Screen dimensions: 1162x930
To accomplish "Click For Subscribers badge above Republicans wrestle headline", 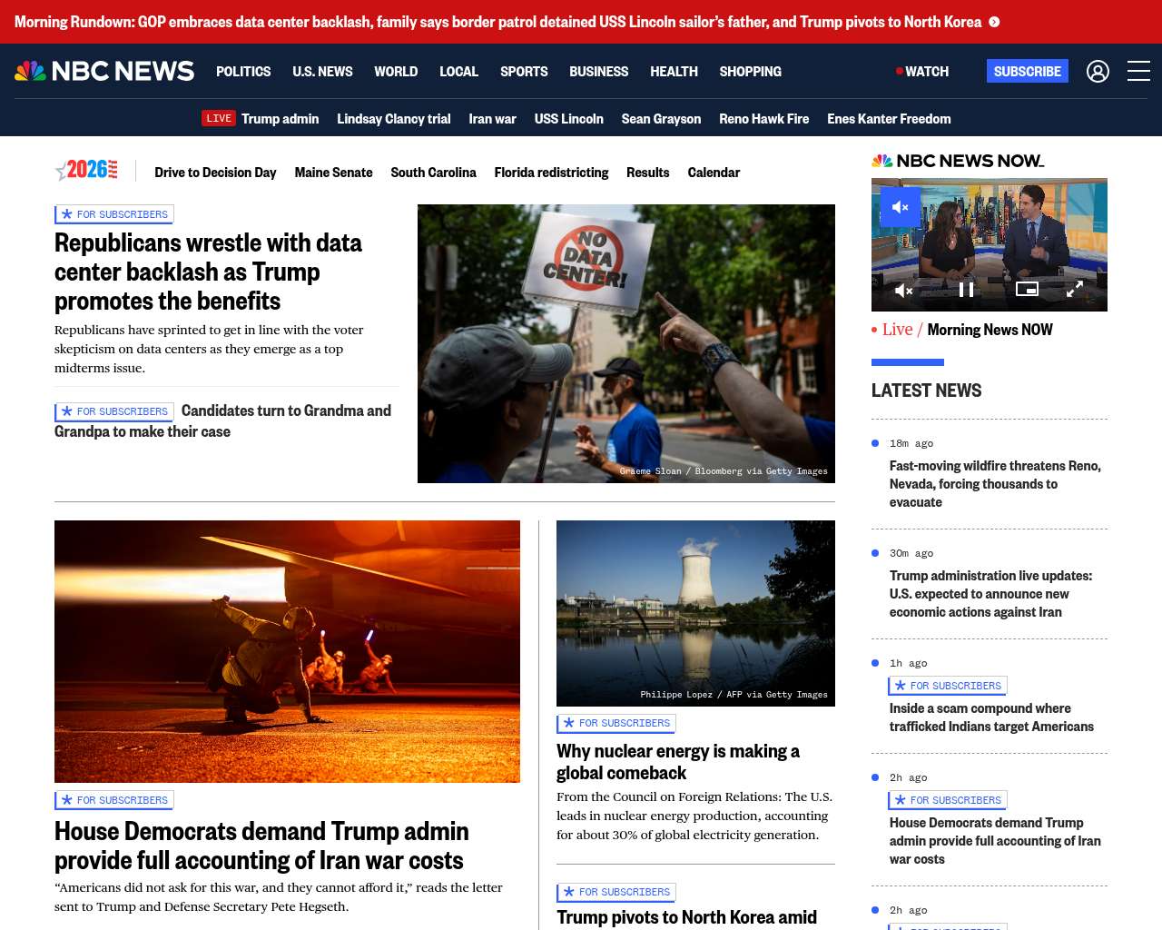I will point(114,214).
